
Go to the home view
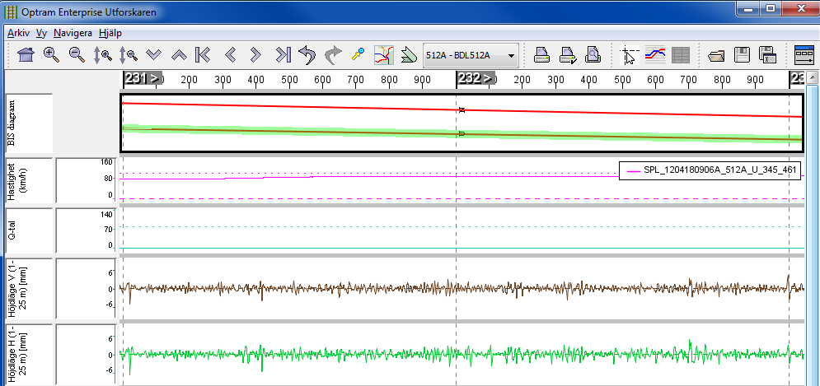point(25,55)
